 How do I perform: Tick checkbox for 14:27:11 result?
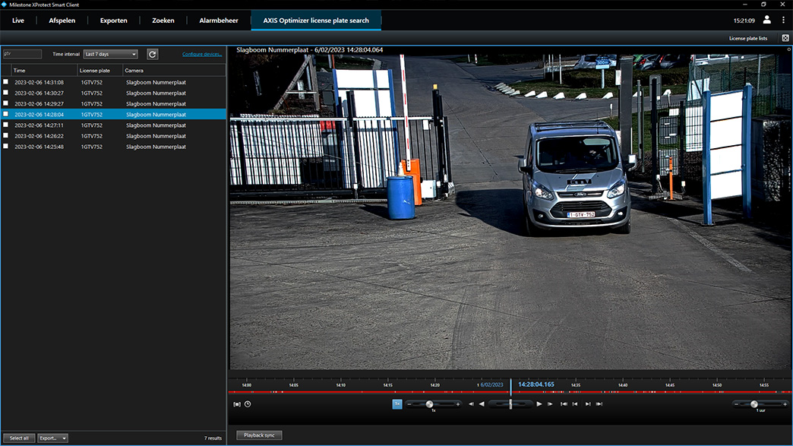[5, 125]
